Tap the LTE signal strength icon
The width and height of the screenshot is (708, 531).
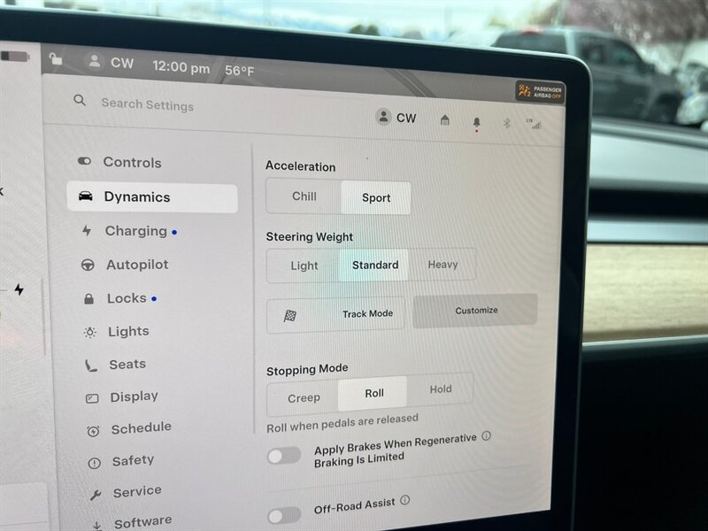coord(534,124)
